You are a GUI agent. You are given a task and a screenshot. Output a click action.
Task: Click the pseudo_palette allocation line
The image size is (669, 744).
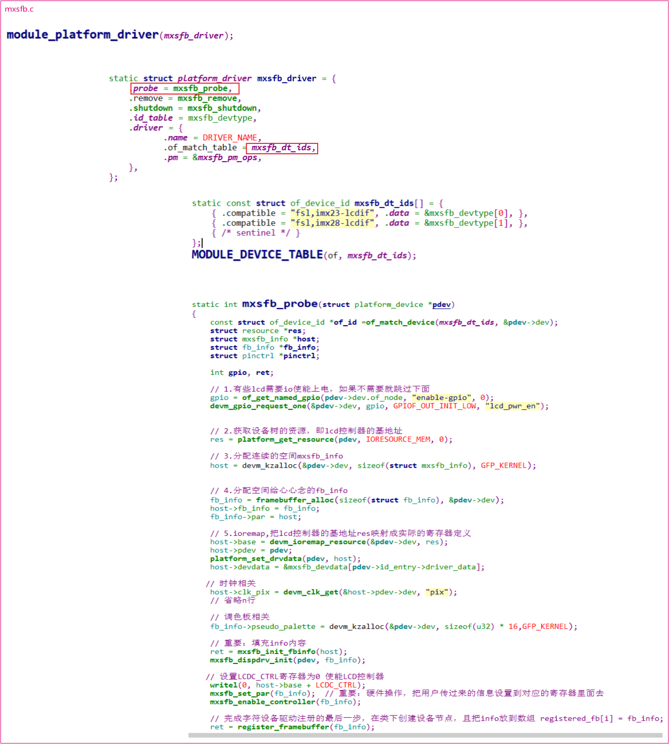click(394, 627)
